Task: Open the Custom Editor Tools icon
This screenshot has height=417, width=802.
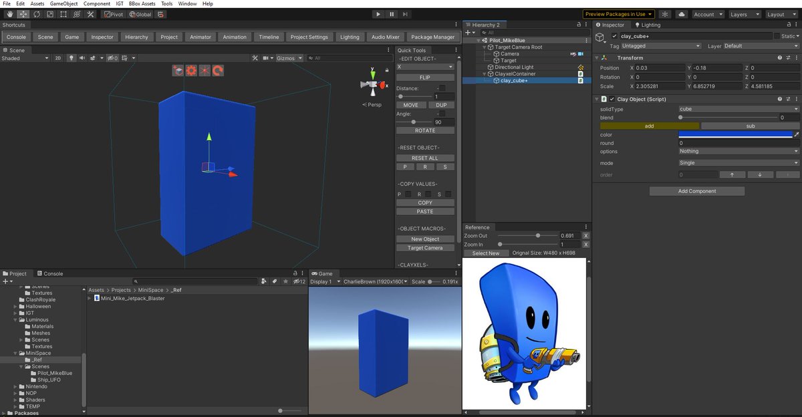Action: 90,14
